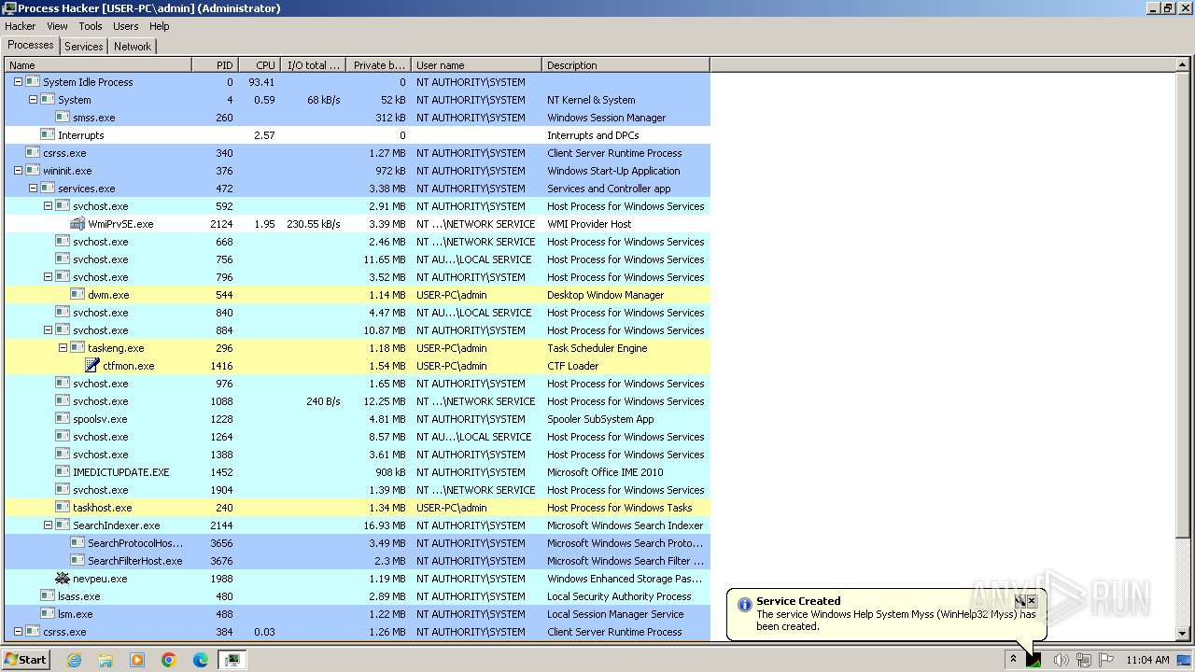Click the Start button
This screenshot has width=1195, height=672.
click(26, 660)
